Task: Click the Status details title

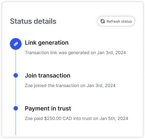Action: [x=33, y=21]
